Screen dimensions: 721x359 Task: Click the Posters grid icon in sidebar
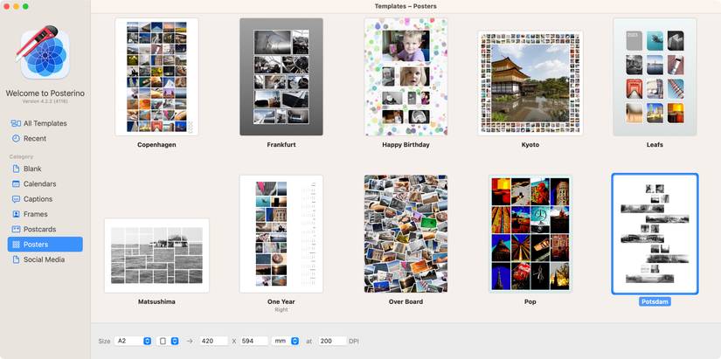pyautogui.click(x=16, y=245)
